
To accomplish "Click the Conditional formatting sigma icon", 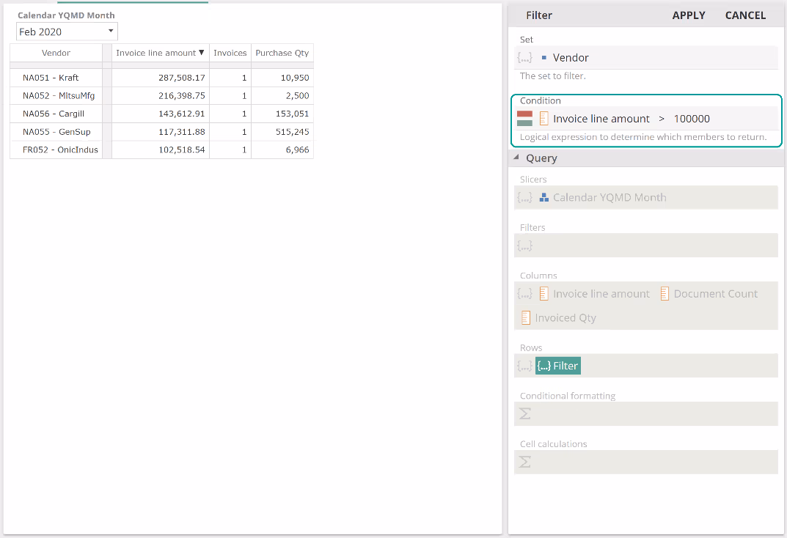I will [525, 414].
